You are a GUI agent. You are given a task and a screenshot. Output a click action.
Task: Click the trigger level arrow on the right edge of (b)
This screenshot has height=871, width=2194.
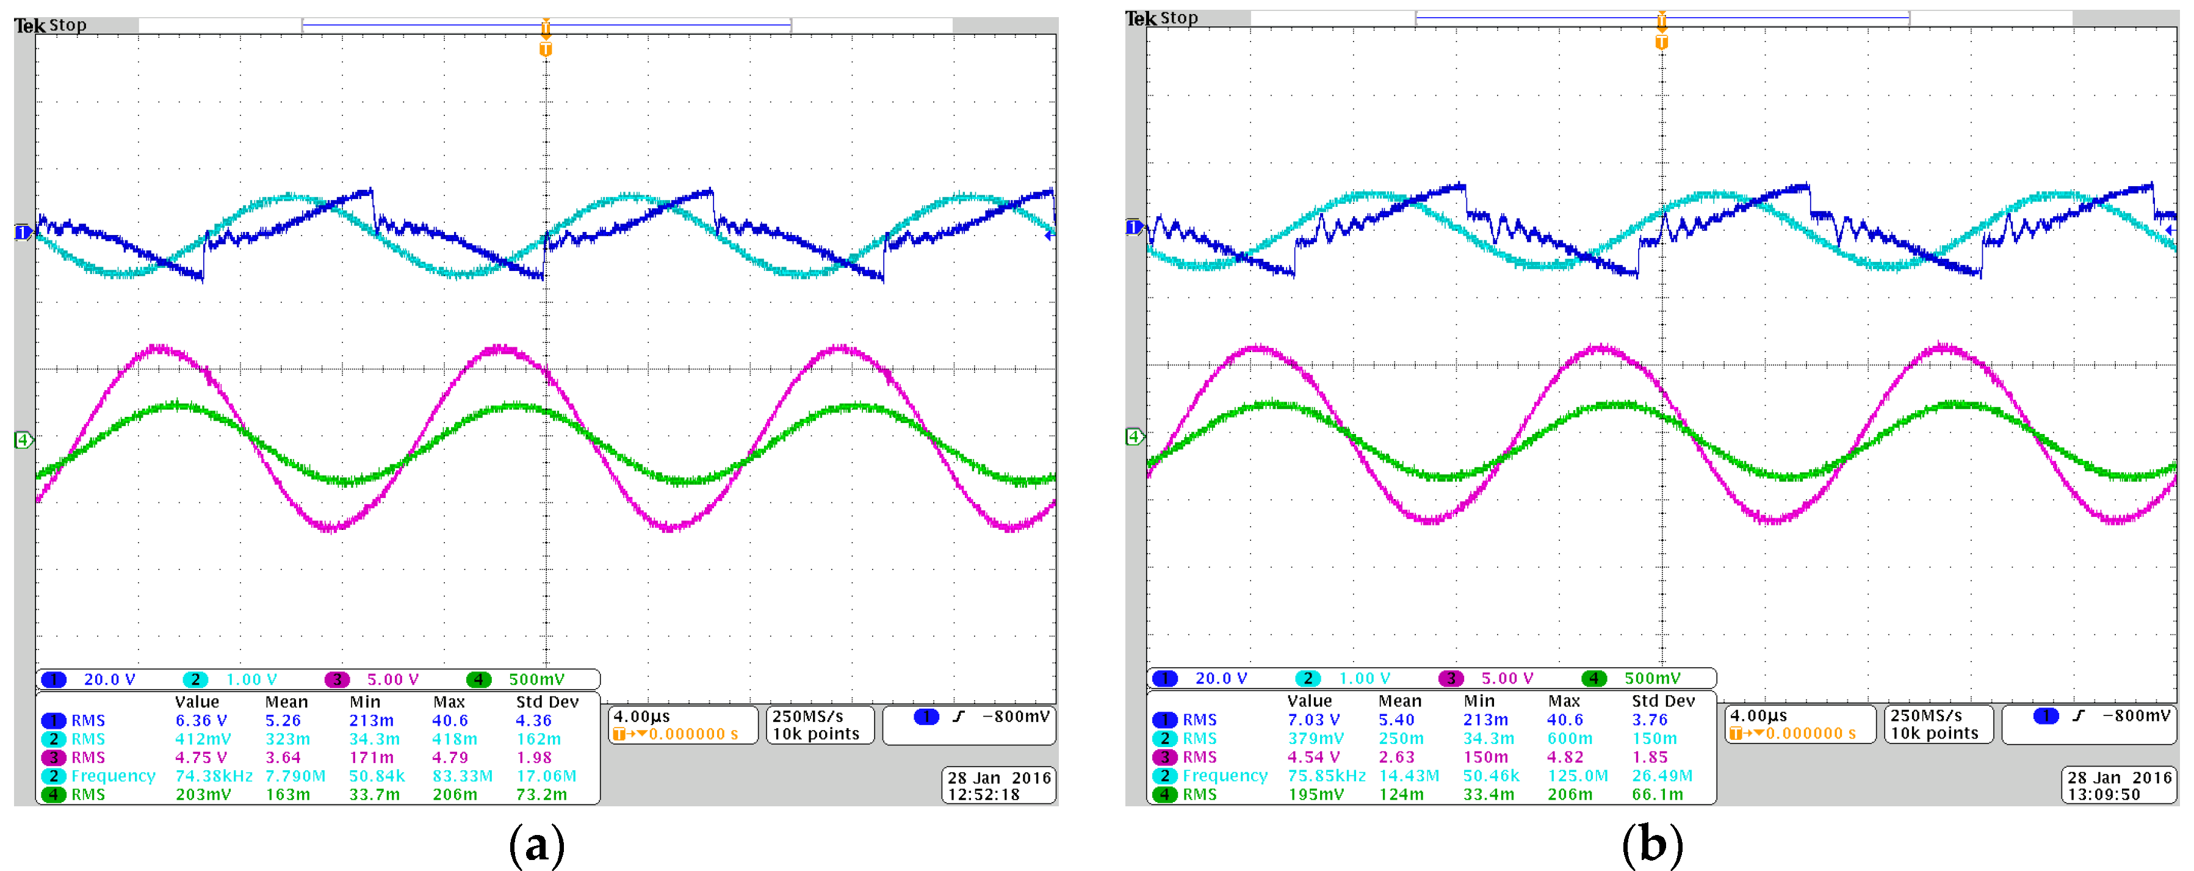tap(2170, 231)
